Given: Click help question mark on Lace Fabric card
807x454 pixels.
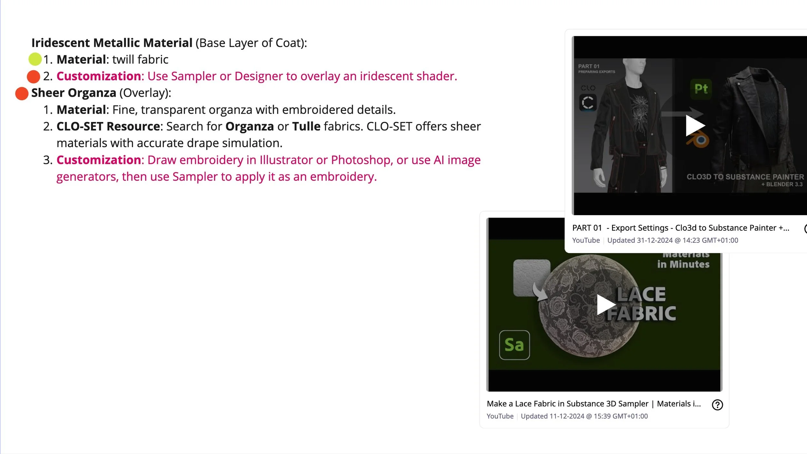Looking at the screenshot, I should coord(717,405).
